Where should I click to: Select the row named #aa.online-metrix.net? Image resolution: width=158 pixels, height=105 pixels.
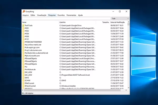click(75, 45)
